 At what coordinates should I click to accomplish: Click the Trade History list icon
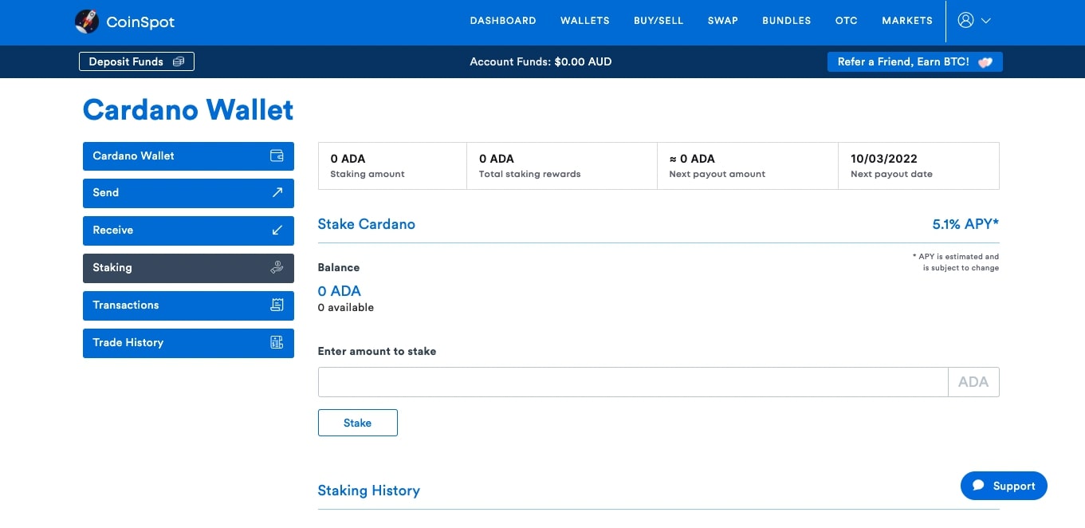(277, 342)
